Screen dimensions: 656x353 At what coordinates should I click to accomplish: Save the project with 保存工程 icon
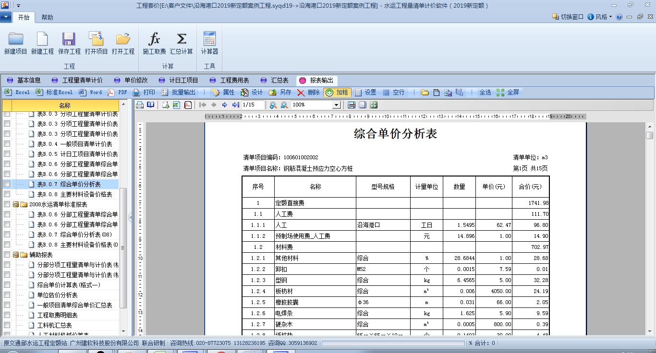pyautogui.click(x=69, y=39)
